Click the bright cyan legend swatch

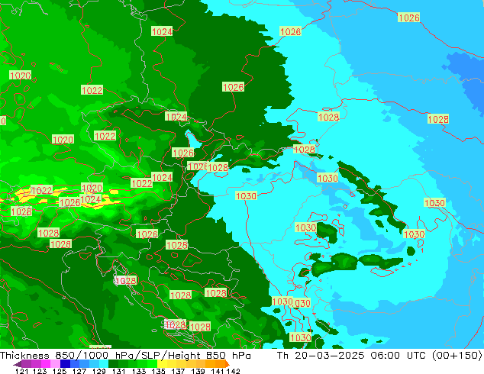click(x=104, y=364)
